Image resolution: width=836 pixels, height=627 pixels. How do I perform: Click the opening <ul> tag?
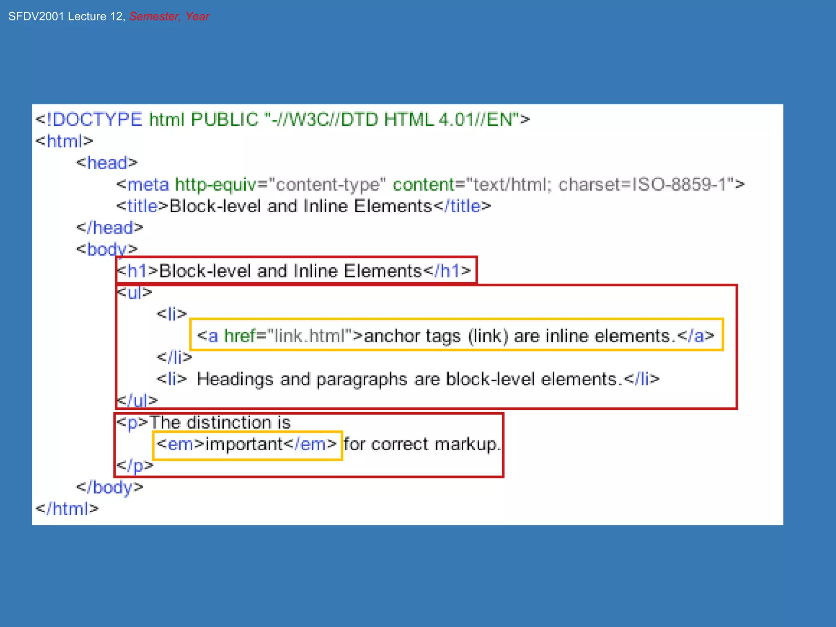click(134, 293)
